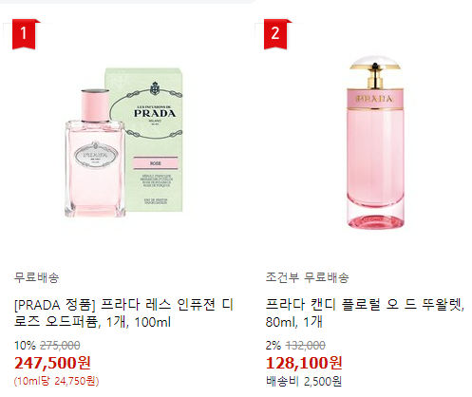This screenshot has width=472, height=397.
Task: Click the pink ROSE label on the box
Action: pos(156,163)
